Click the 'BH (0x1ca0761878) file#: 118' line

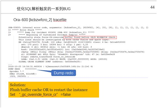point(72,42)
